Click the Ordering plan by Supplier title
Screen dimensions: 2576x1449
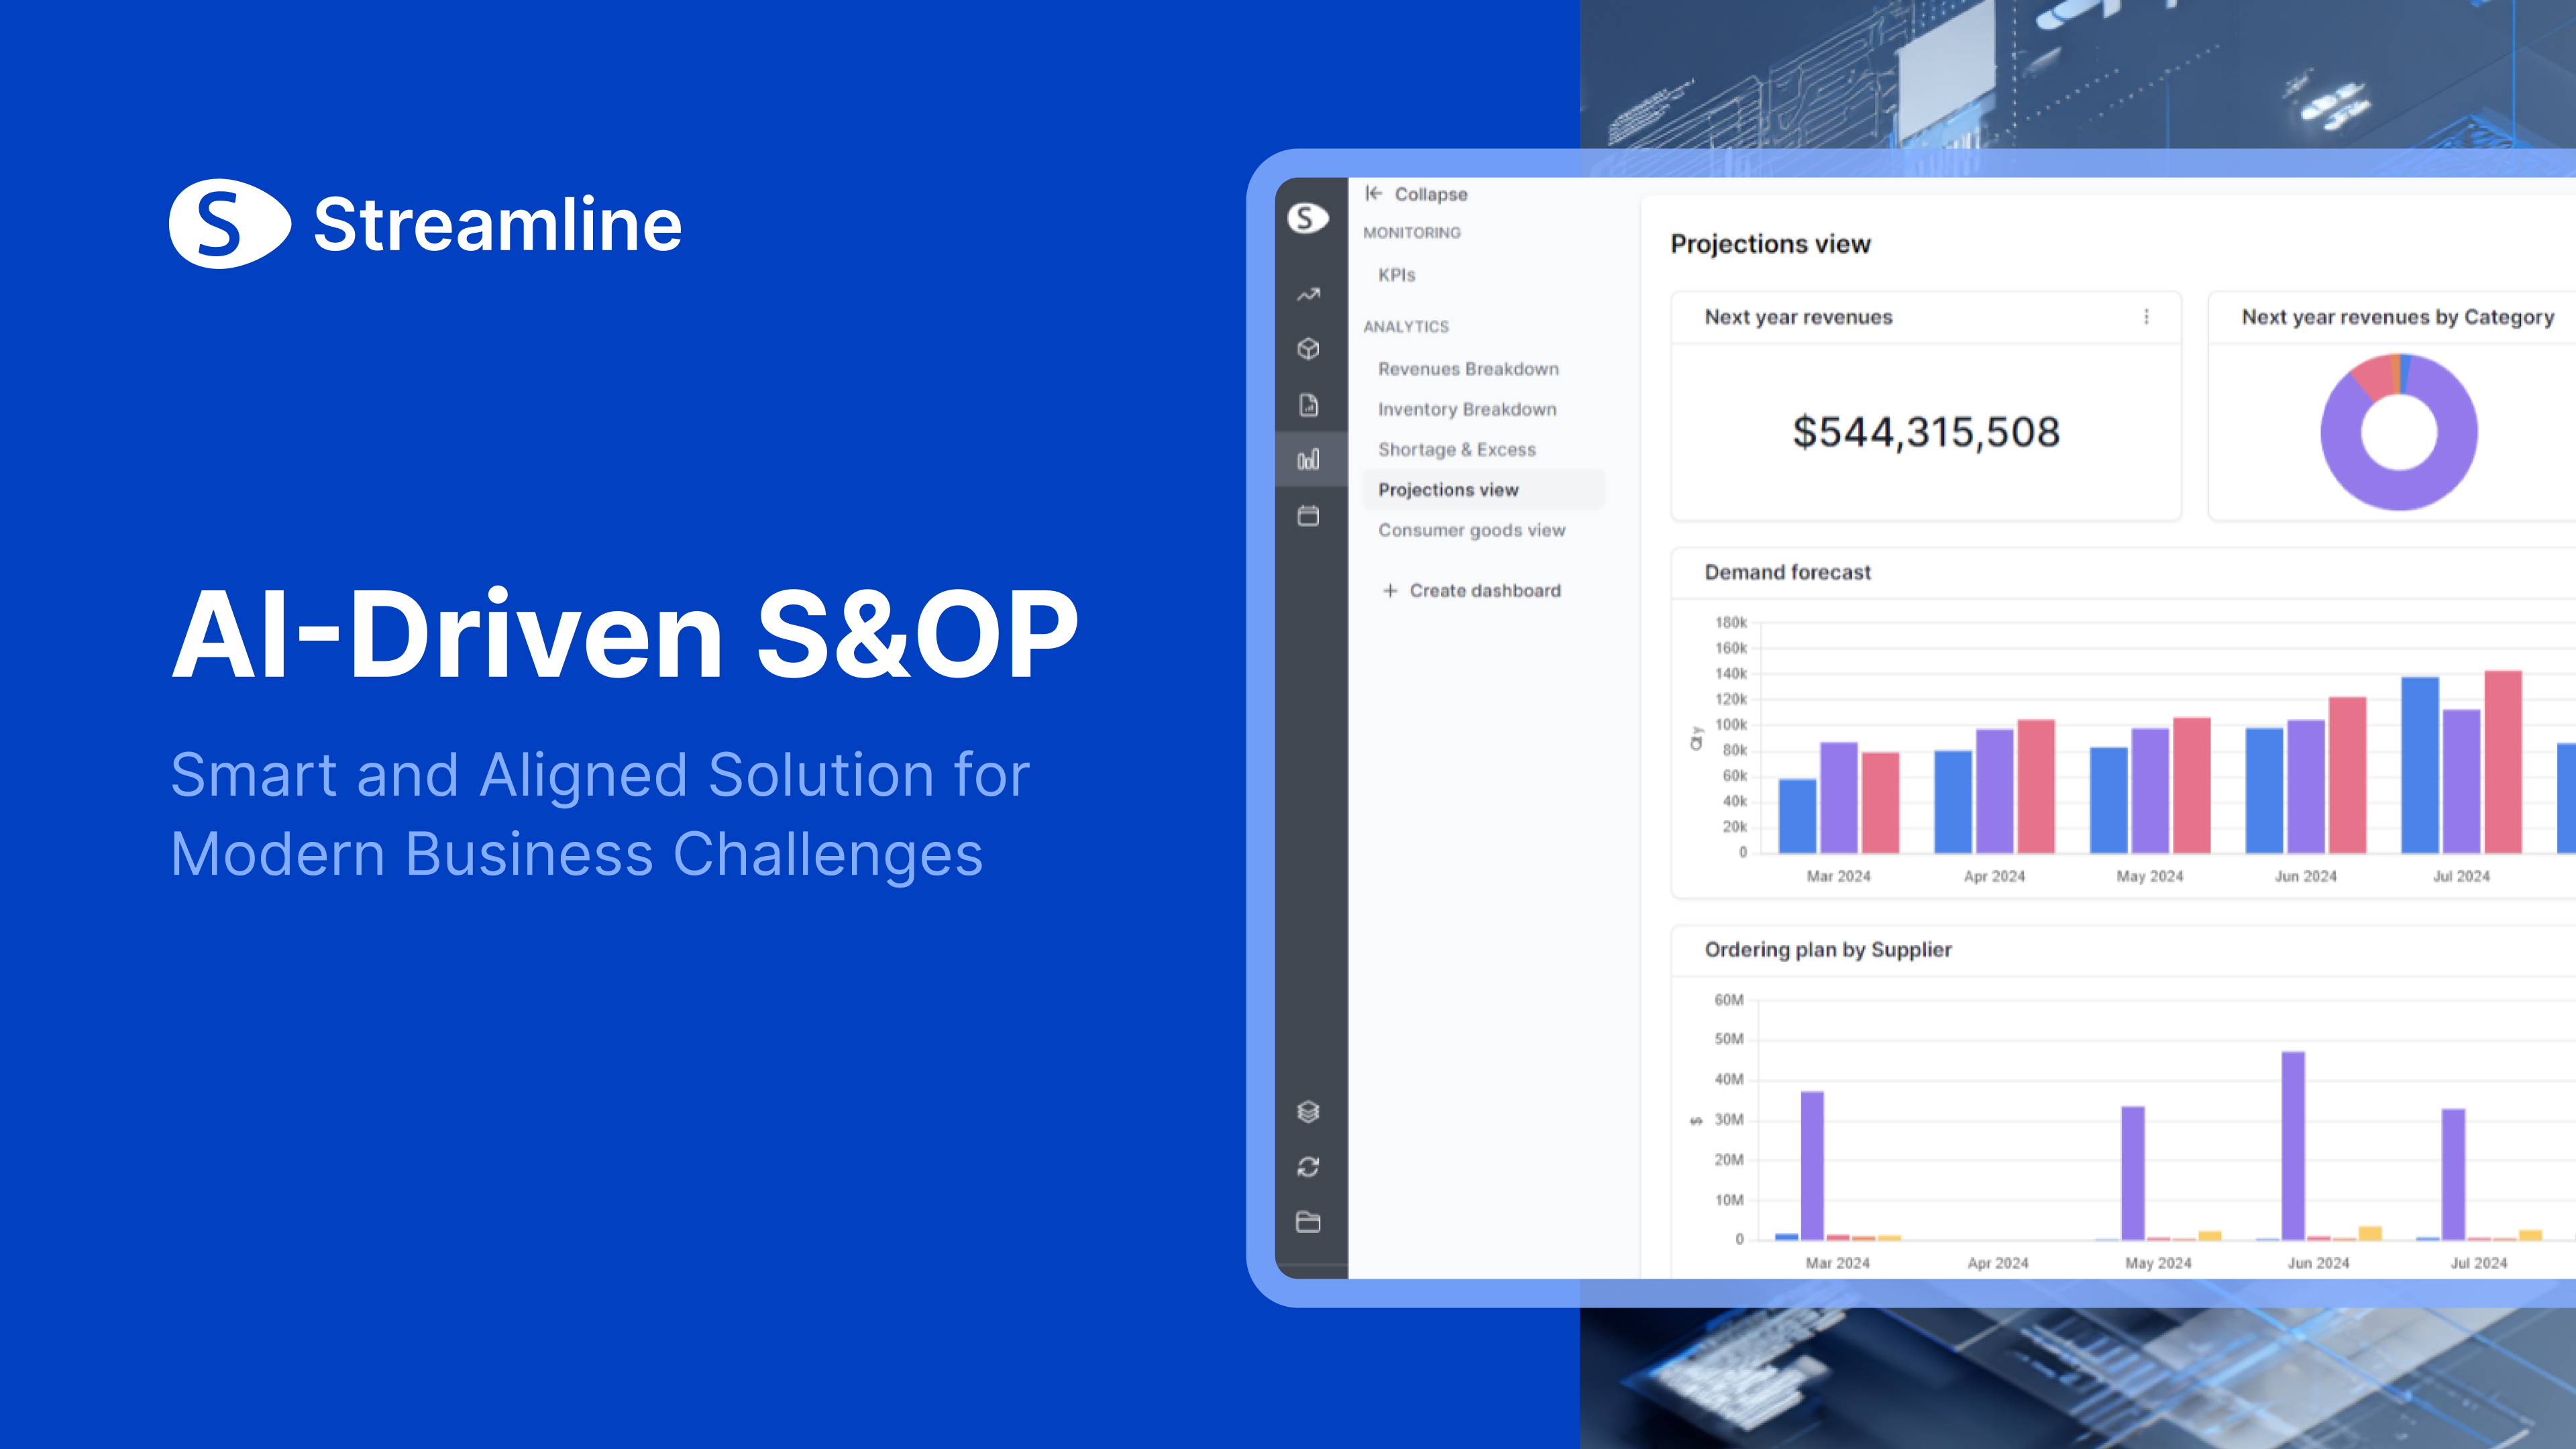(1828, 950)
